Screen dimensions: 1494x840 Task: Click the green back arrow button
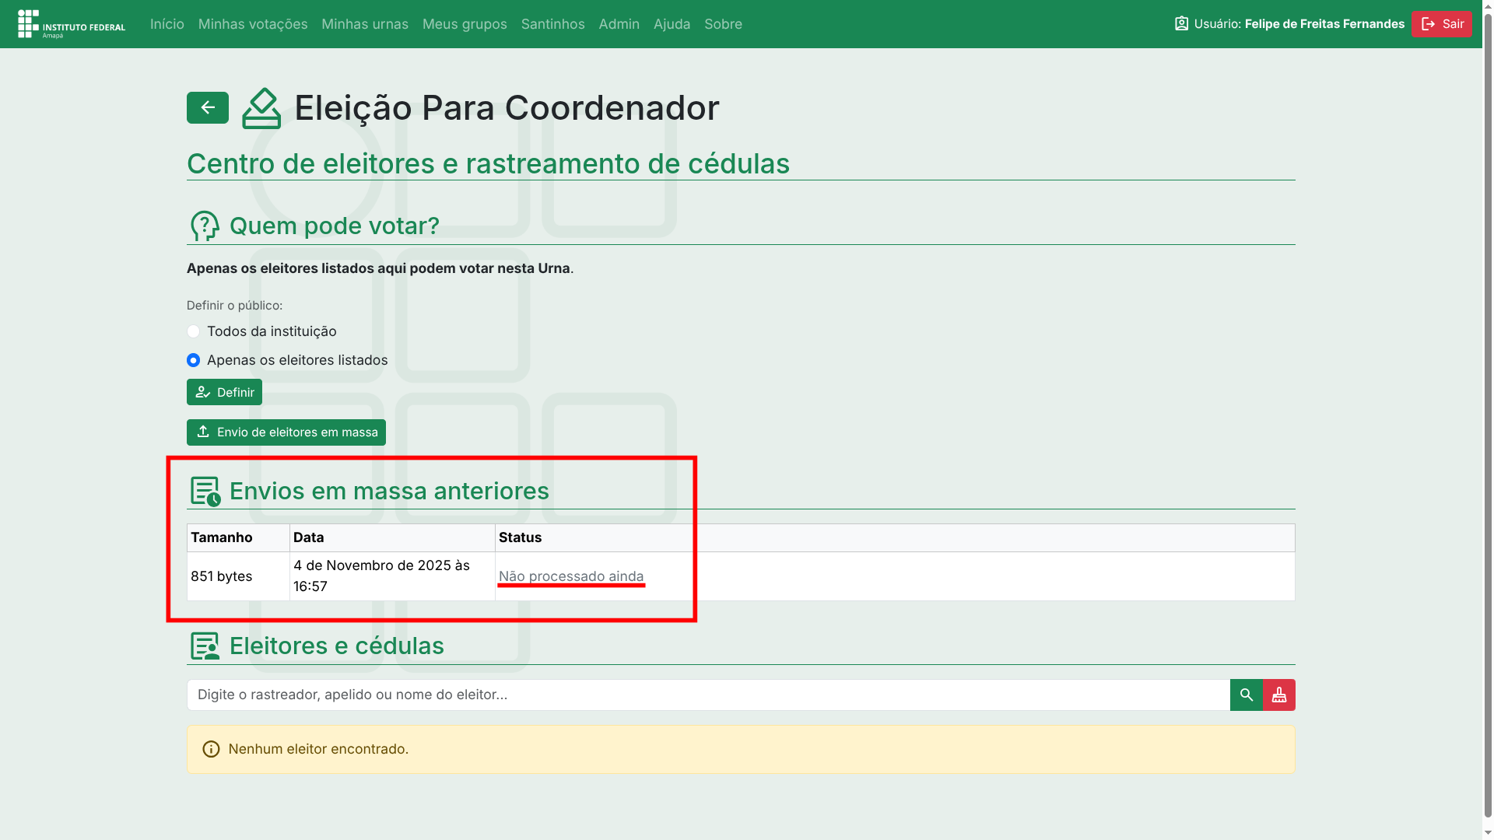(x=207, y=107)
